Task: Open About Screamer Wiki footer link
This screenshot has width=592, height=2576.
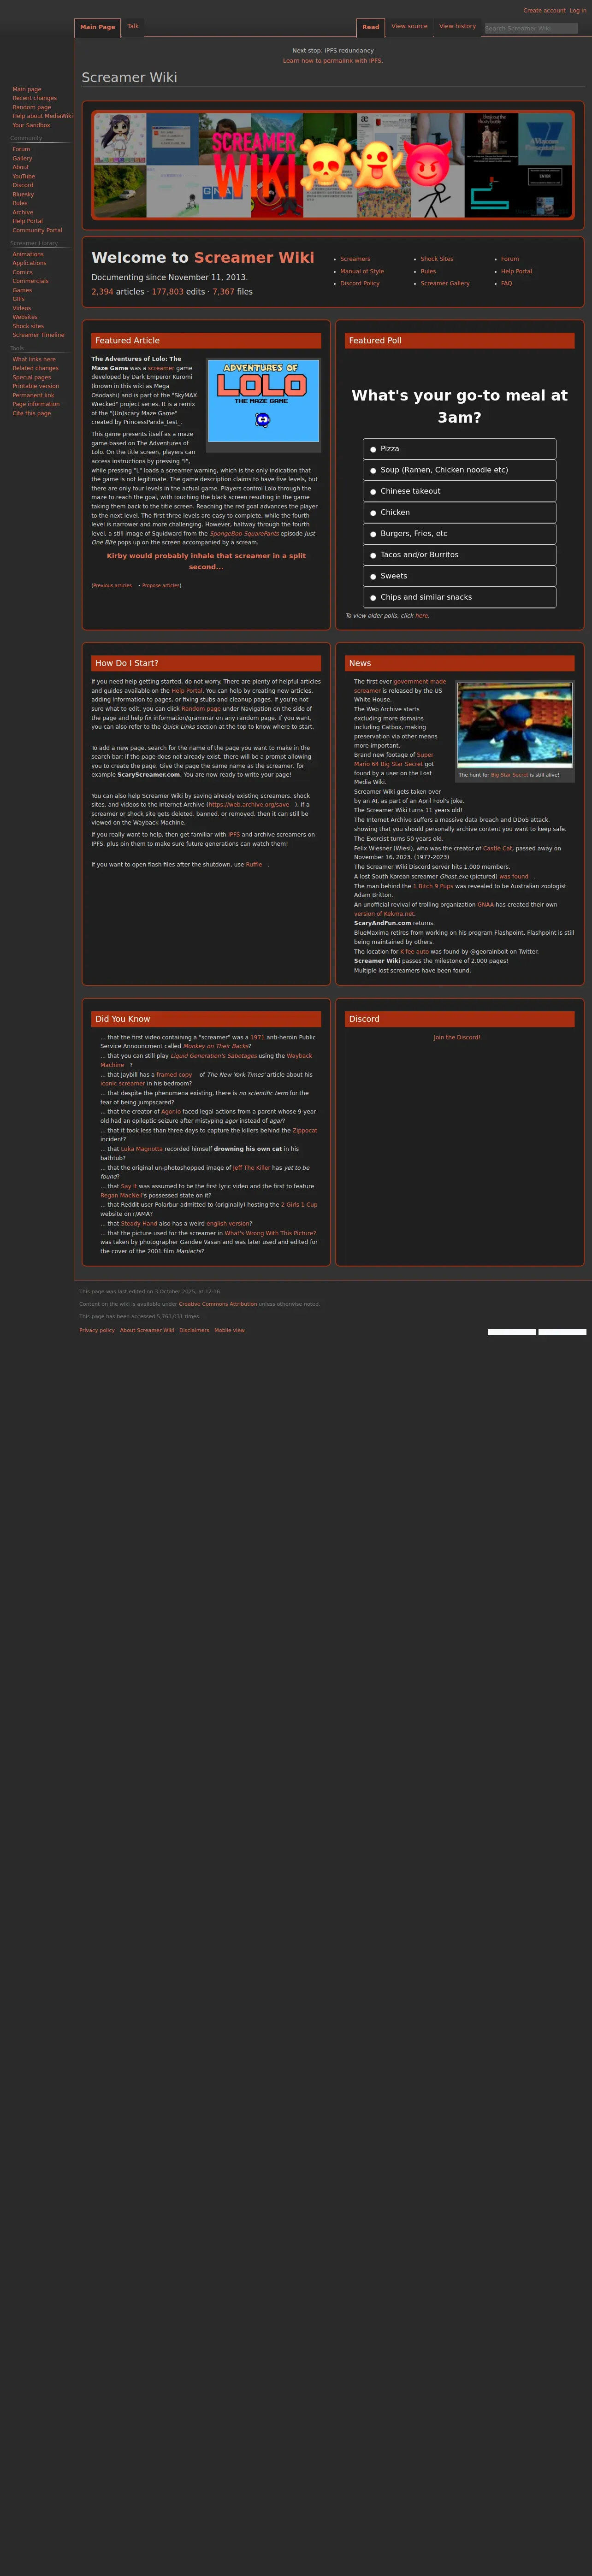Action: pyautogui.click(x=147, y=1330)
